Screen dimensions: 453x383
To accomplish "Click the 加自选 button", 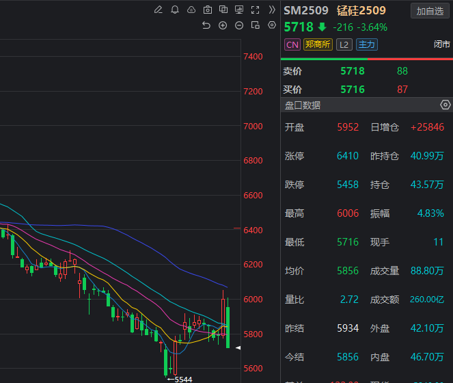I will [430, 11].
